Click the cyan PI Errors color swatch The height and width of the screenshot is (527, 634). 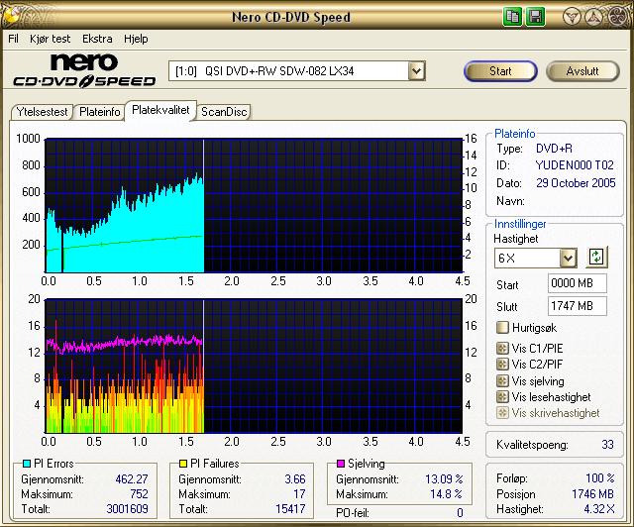pyautogui.click(x=27, y=464)
